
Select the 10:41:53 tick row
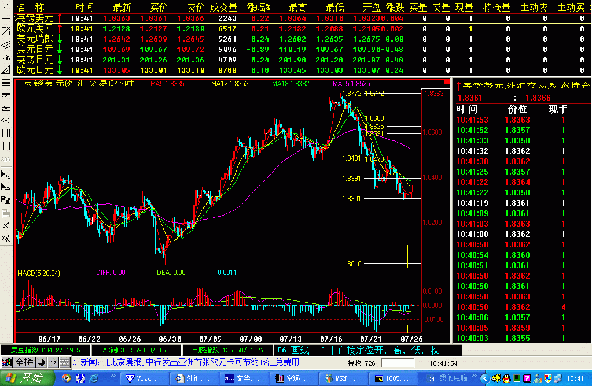click(x=522, y=120)
